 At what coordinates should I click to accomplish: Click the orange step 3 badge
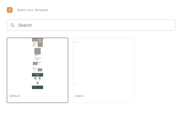10,10
